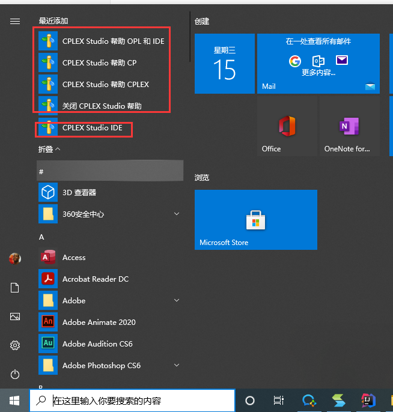Screen dimensions: 393x412
Task: Open the Office tile
Action: 287,126
